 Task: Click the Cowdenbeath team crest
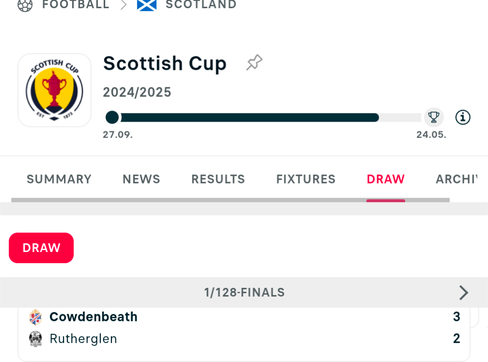click(35, 317)
